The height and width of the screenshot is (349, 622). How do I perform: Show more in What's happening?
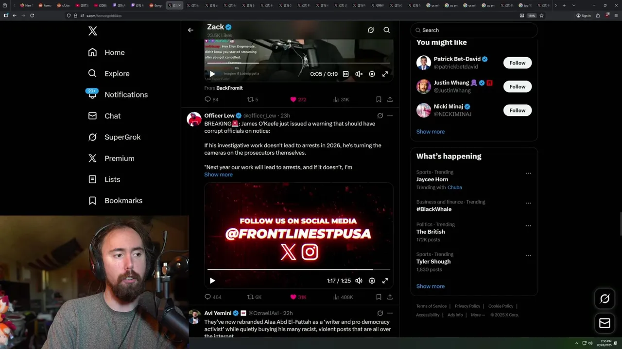pyautogui.click(x=430, y=286)
